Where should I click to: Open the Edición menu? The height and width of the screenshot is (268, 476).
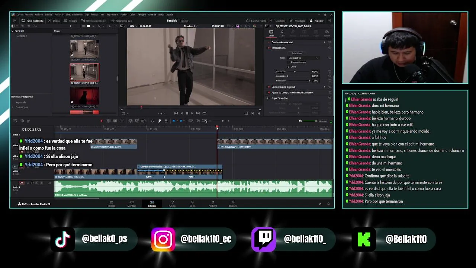click(49, 15)
